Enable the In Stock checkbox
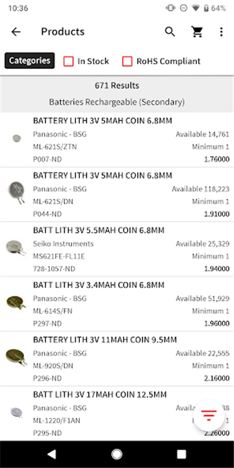Viewport: 234px width, 468px height. point(68,61)
